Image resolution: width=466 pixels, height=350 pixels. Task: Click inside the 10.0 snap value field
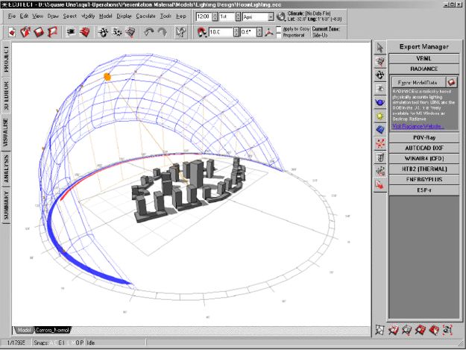pyautogui.click(x=221, y=32)
